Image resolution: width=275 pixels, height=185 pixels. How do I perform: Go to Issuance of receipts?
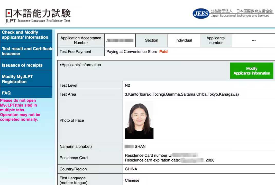[22, 65]
